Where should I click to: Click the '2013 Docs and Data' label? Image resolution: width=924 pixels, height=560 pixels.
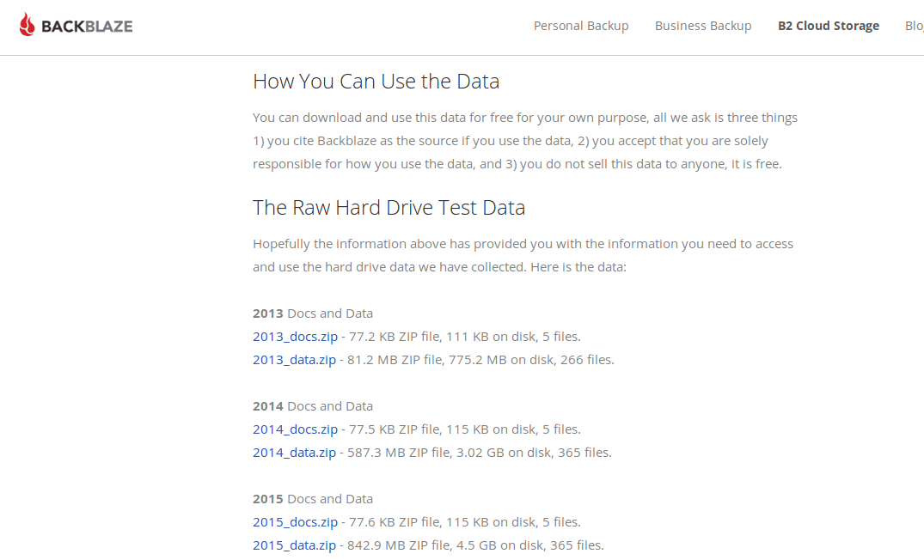click(313, 313)
